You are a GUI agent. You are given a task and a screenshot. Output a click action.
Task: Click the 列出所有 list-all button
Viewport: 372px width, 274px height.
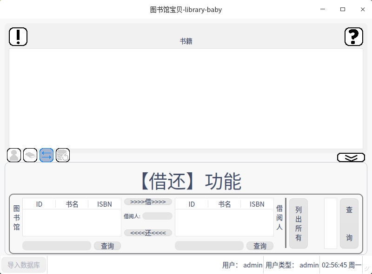point(299,223)
